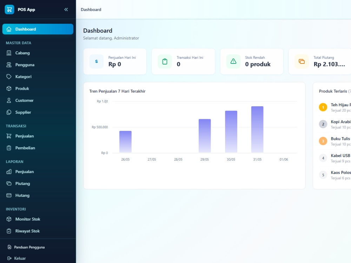Click the Monitor Stok box icon
This screenshot has width=351, height=263.
coord(9,219)
